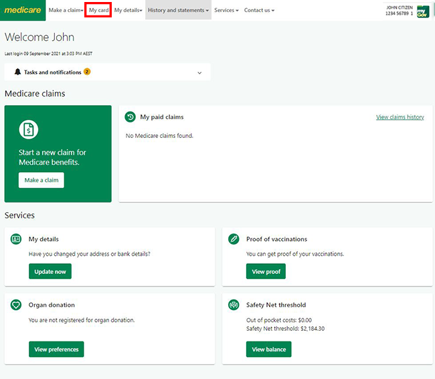Viewport: 435px width, 379px height.
Task: Click Start a new claim text
Action: (52, 157)
